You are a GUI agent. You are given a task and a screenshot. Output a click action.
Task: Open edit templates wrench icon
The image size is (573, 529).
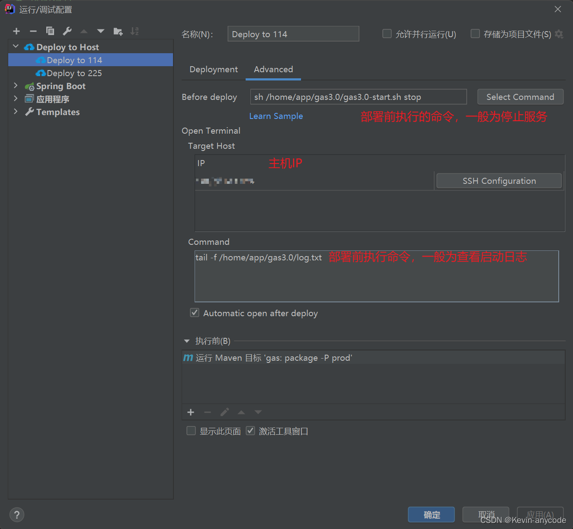pyautogui.click(x=67, y=31)
